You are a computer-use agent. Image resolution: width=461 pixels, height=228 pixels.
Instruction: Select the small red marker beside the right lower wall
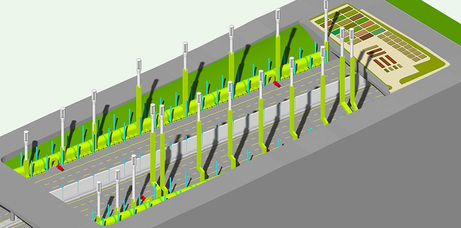pos(268,150)
